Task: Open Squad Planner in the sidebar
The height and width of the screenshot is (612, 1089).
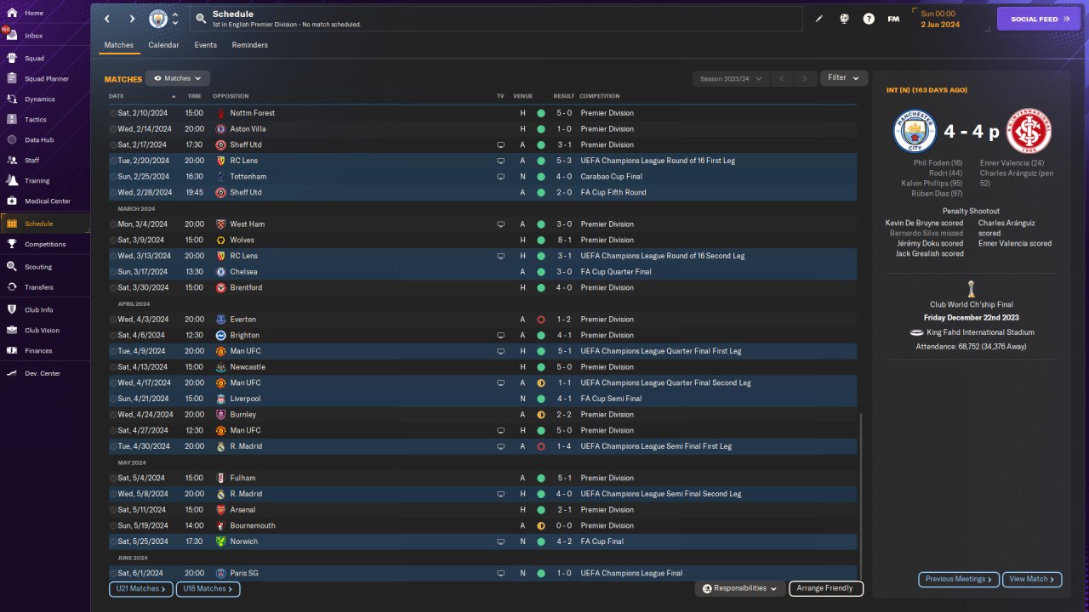Action: click(47, 79)
